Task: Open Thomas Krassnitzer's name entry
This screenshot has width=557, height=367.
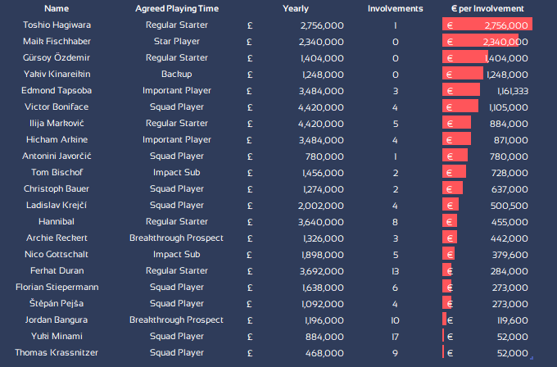Action: pyautogui.click(x=57, y=353)
